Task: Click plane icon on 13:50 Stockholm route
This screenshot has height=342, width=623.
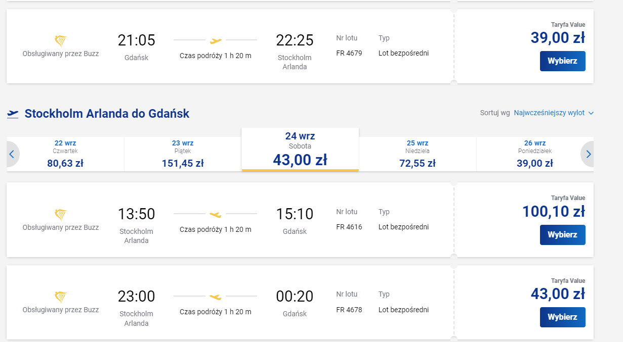Action: pos(216,214)
